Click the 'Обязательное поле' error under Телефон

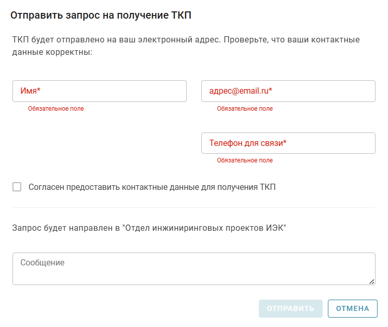point(245,160)
